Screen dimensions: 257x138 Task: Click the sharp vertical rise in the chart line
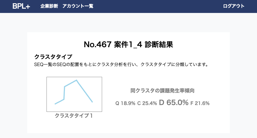click(64, 93)
